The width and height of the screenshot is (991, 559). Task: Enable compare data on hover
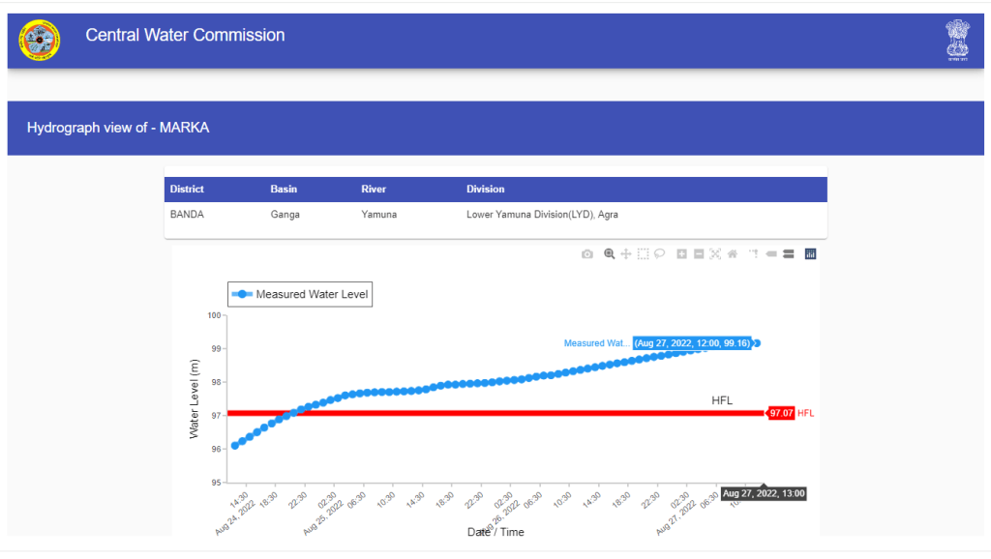[789, 254]
